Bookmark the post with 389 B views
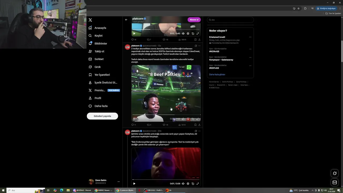This screenshot has height=193, width=343. (x=195, y=40)
